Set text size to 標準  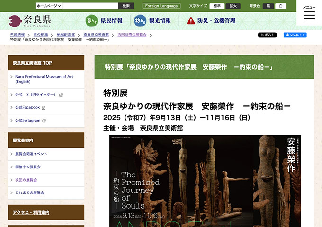(x=217, y=6)
